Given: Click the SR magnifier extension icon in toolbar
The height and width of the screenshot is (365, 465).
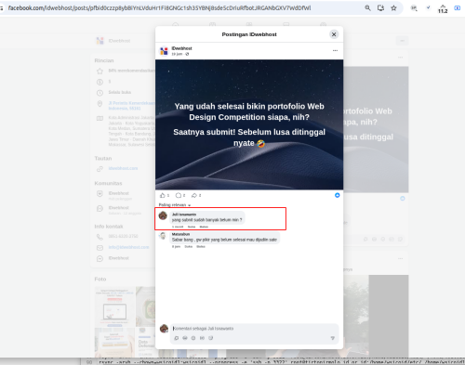Looking at the screenshot, I should pos(414,8).
